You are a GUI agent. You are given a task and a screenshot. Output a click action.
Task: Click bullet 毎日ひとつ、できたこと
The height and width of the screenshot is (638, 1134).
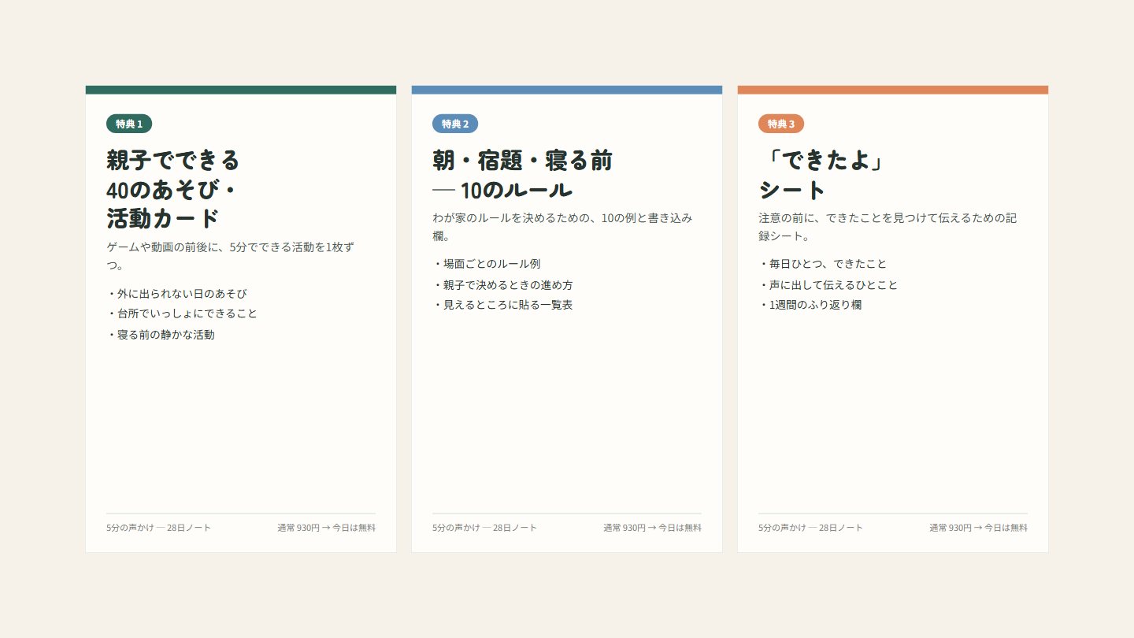click(x=822, y=264)
